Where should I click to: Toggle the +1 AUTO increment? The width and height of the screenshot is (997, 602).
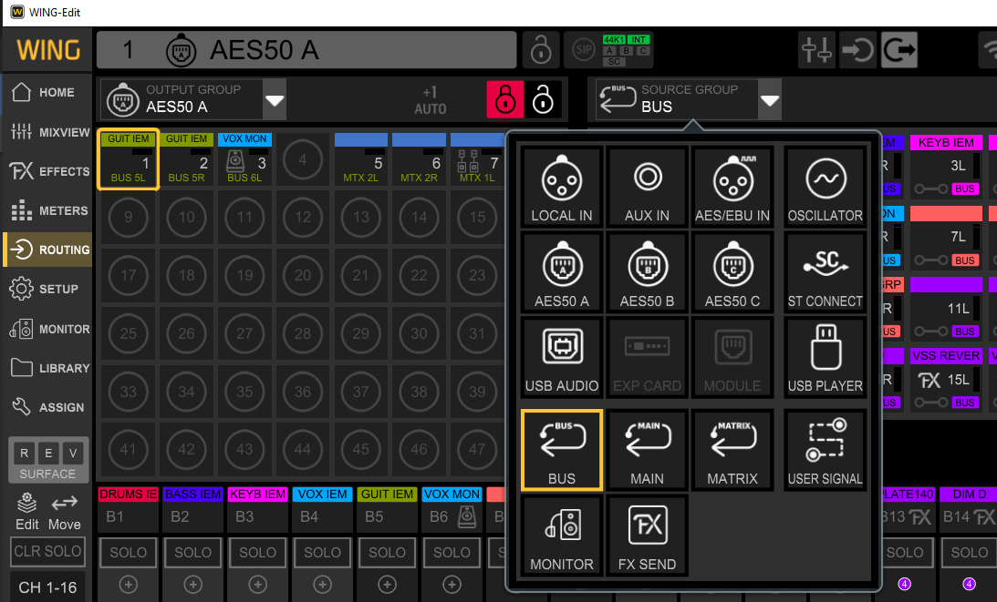[x=431, y=100]
